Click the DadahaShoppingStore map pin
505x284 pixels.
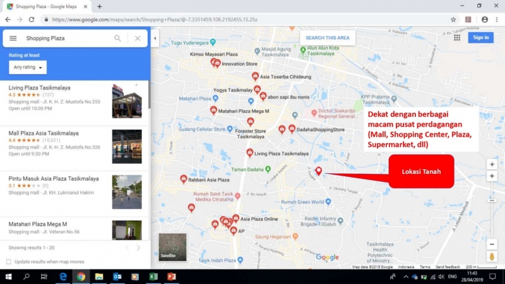coord(292,128)
